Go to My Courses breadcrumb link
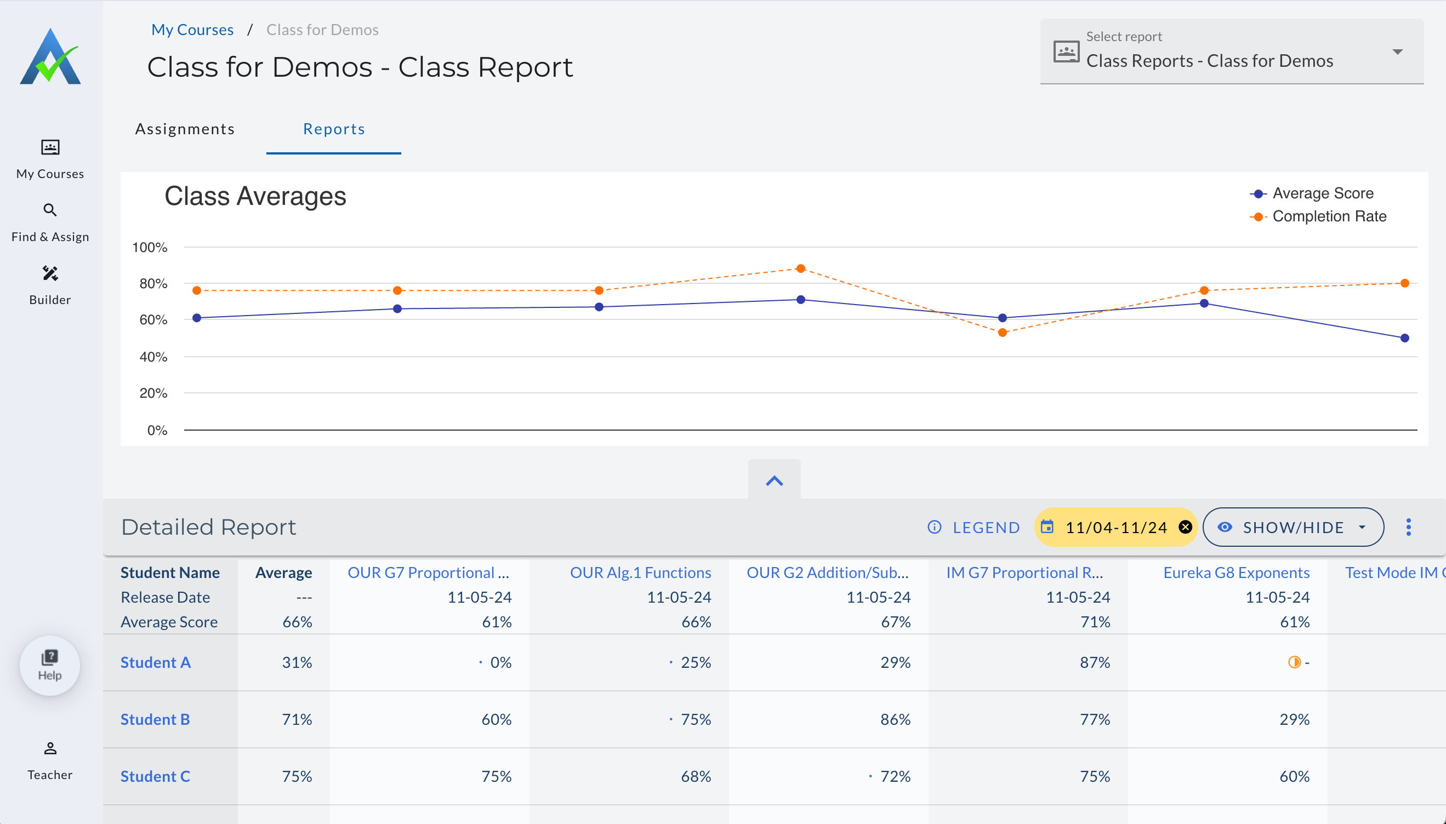 click(192, 30)
